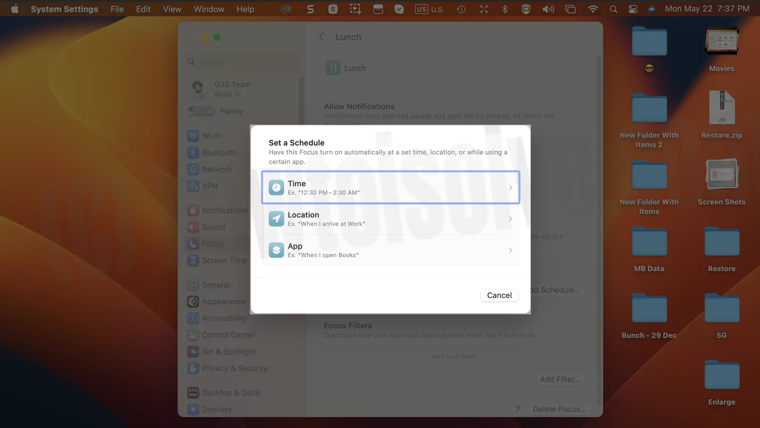Open the File menu
Viewport: 760px width, 428px height.
[117, 9]
